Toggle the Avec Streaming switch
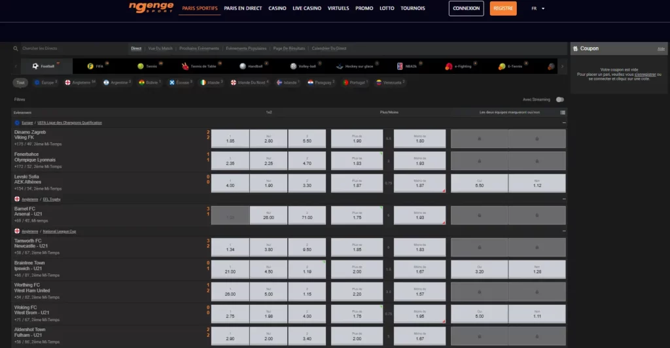 click(560, 99)
